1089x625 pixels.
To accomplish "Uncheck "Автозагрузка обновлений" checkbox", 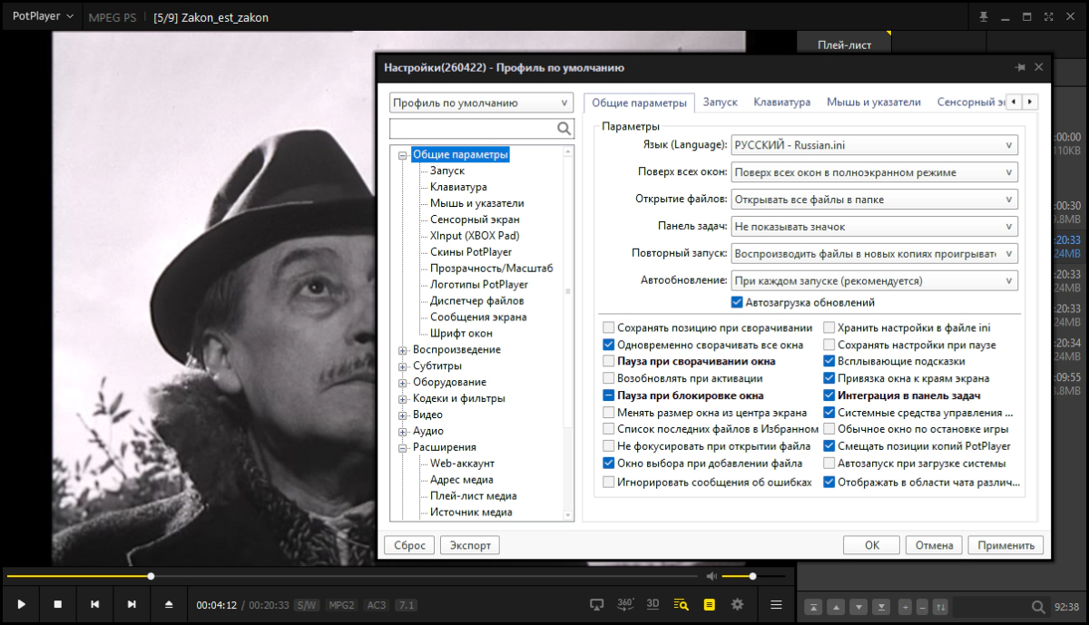I will (737, 303).
